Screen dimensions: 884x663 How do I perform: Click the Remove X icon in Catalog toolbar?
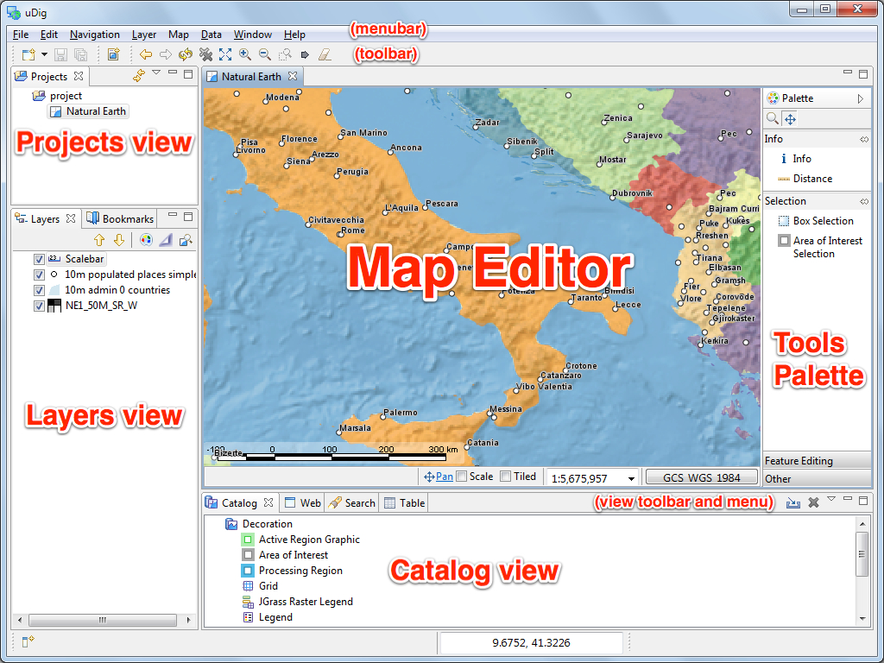click(813, 502)
